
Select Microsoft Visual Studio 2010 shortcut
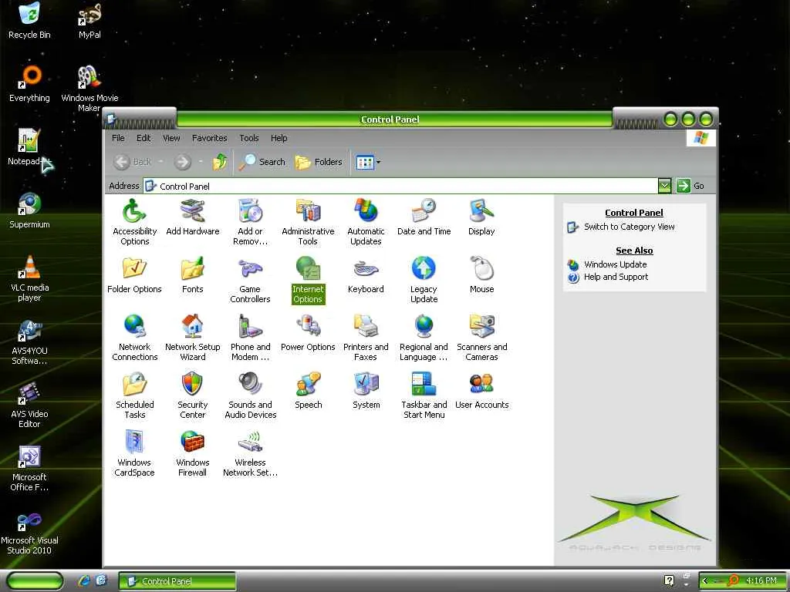(x=29, y=533)
